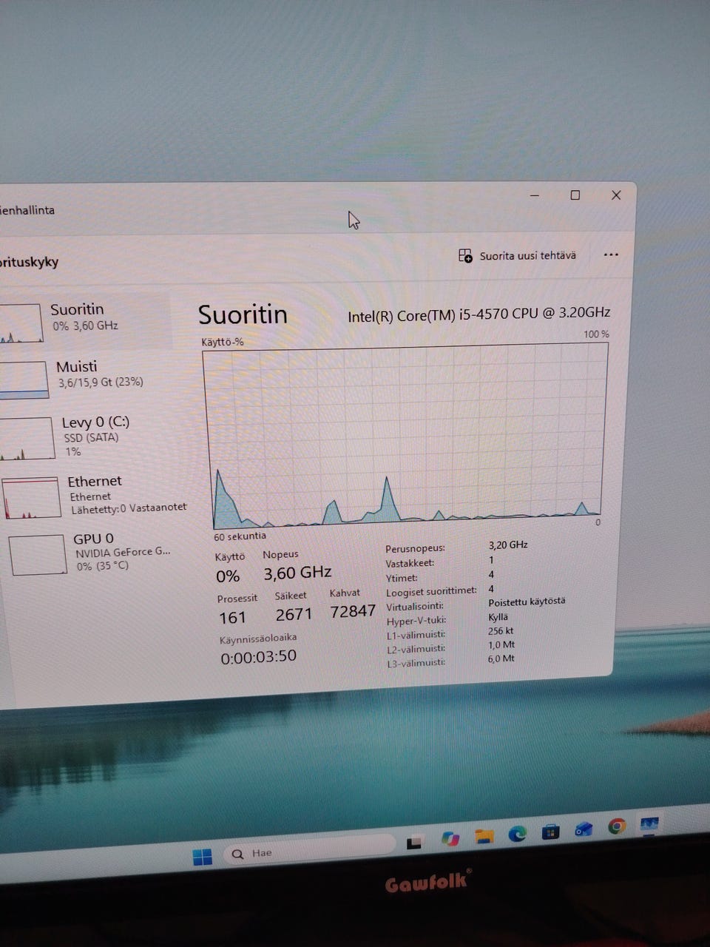Select the Ethernet performance item
Viewport: 710px width, 947px height.
95,494
